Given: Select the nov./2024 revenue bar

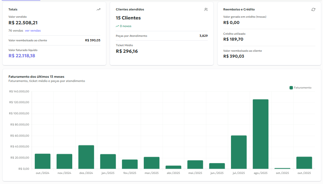Looking at the screenshot, I should point(64,161).
